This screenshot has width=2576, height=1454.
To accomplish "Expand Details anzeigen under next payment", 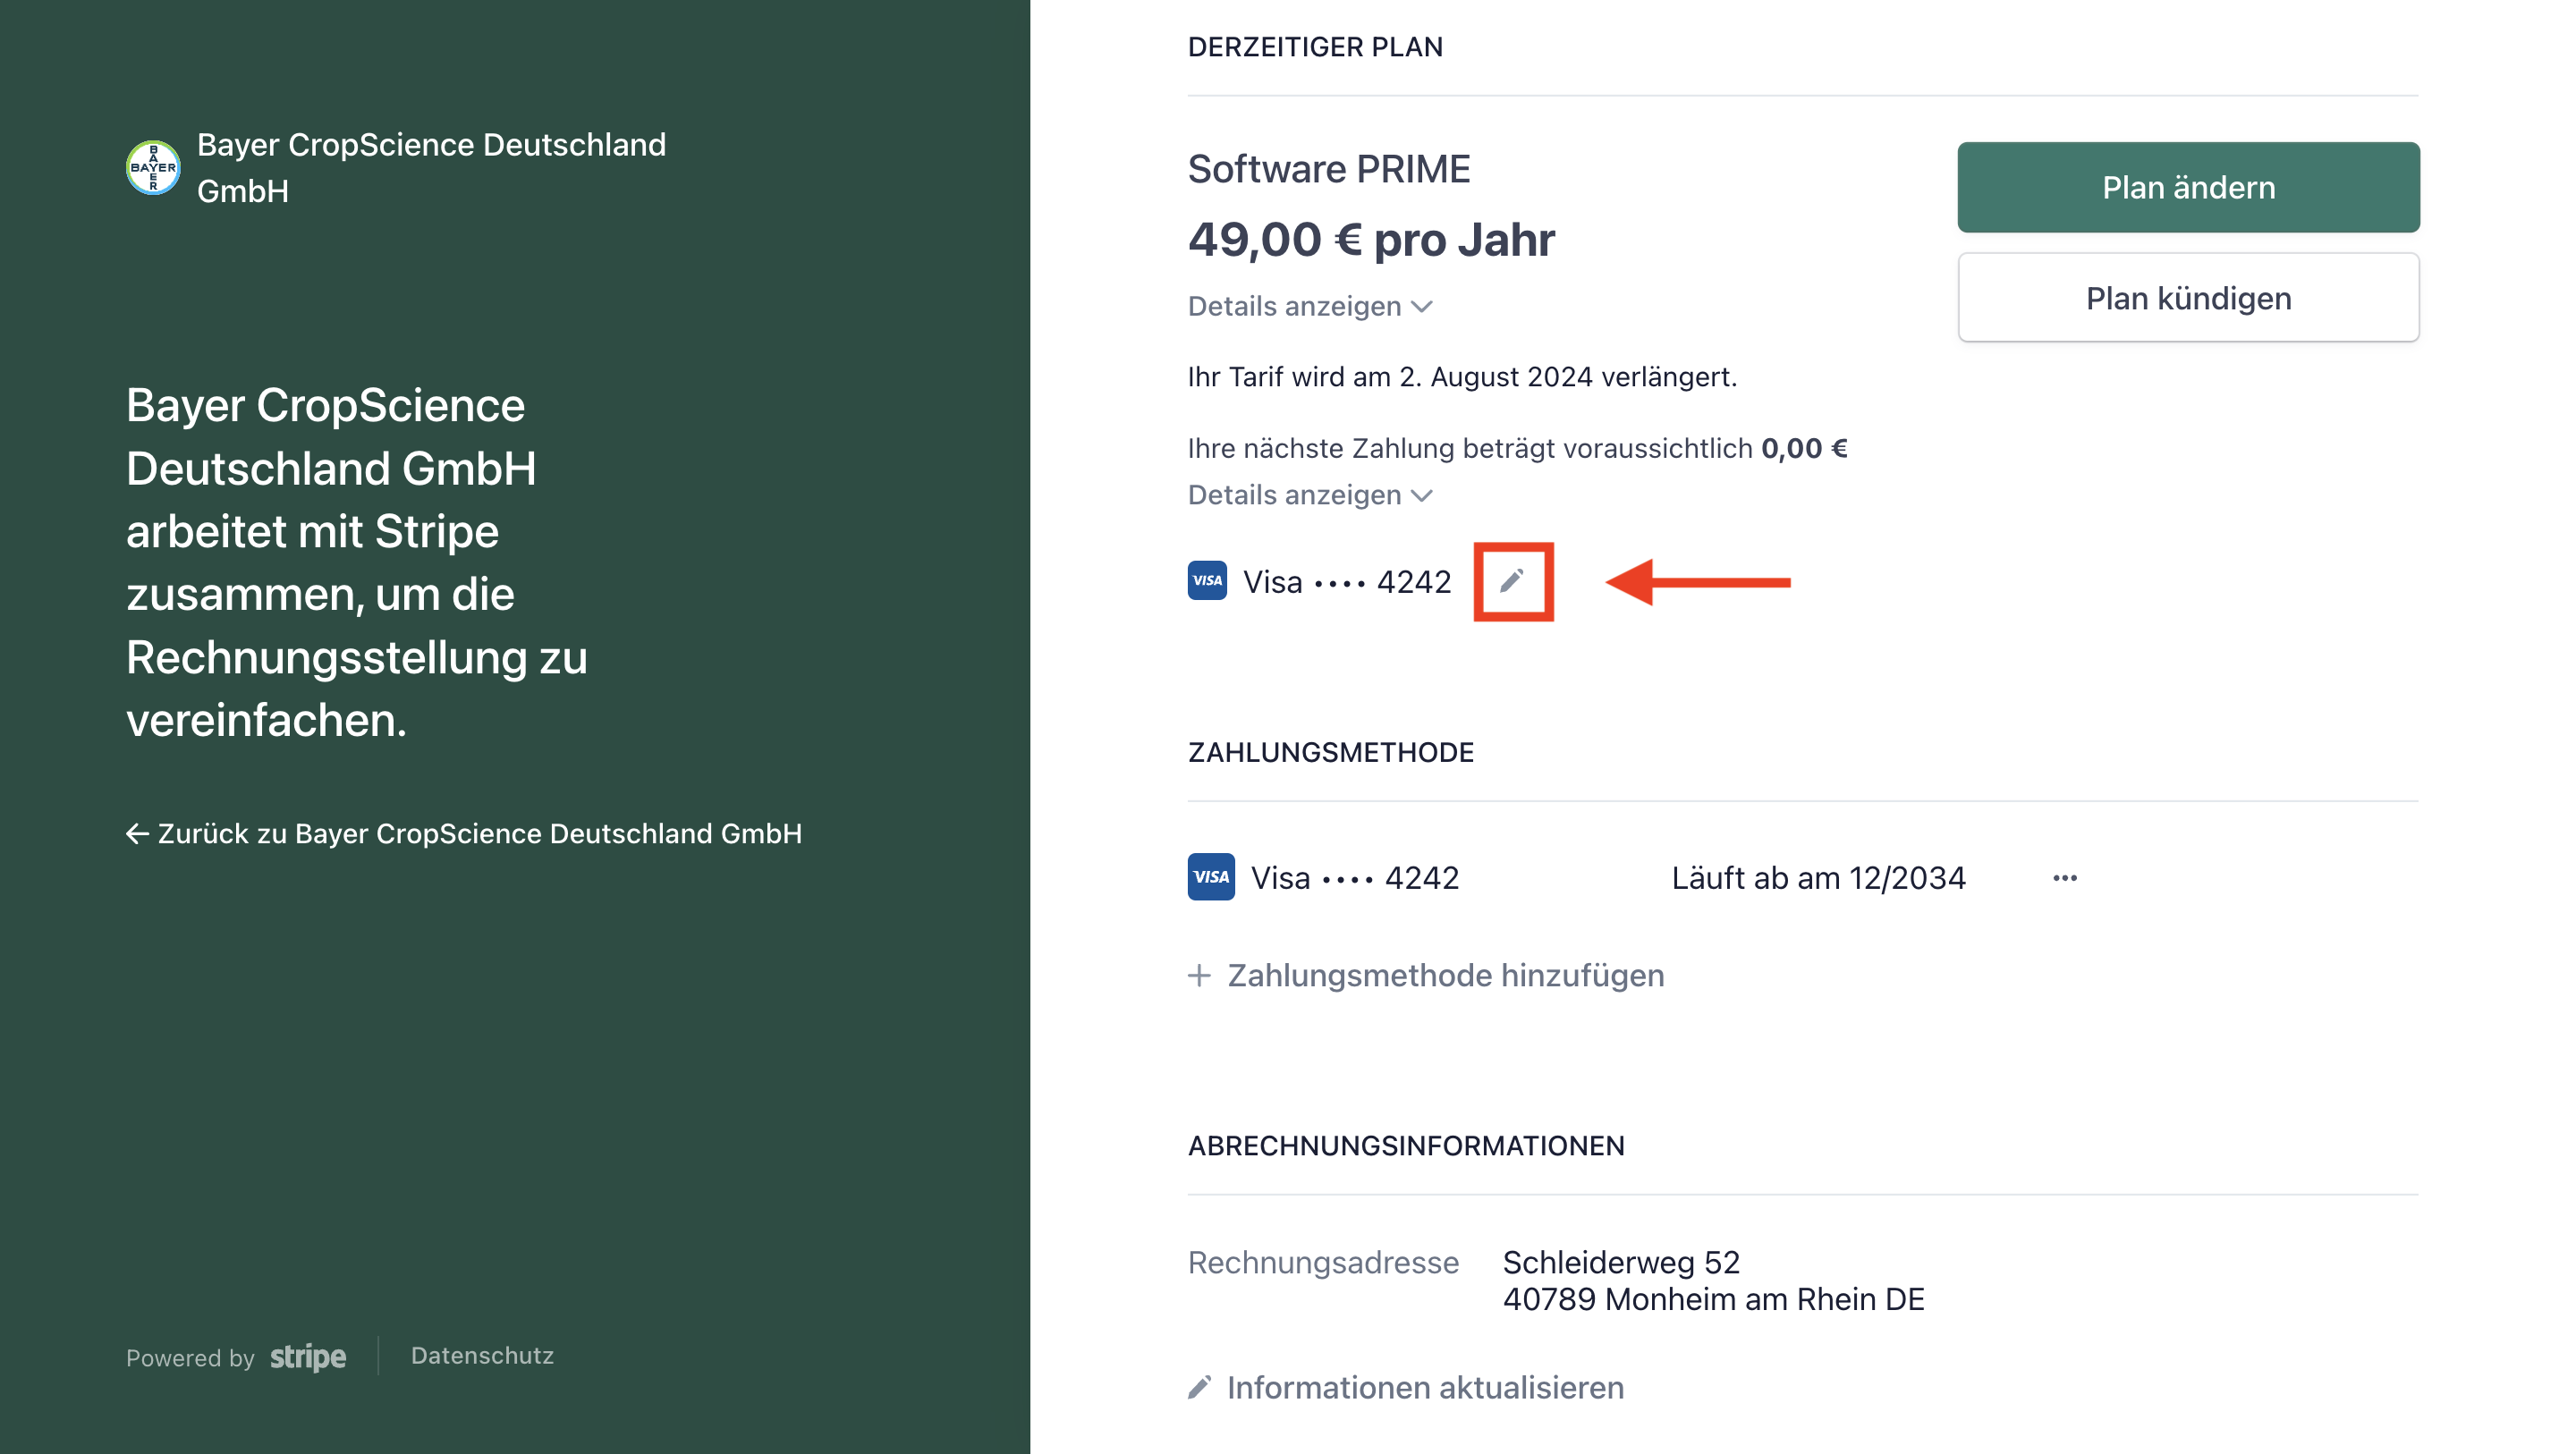I will [1310, 495].
